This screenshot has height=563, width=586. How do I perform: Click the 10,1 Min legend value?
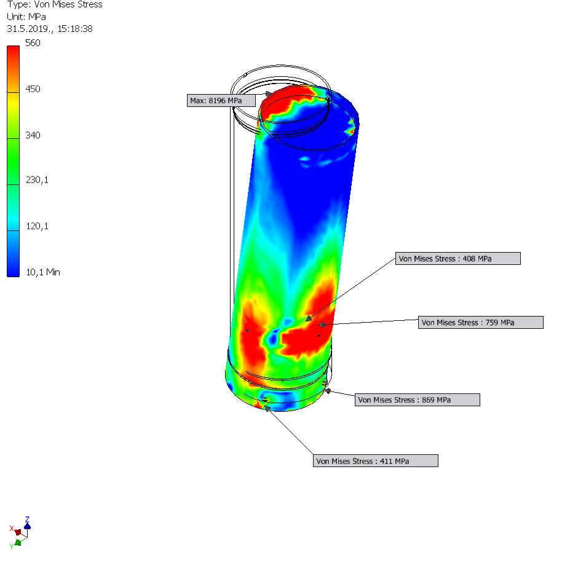[42, 272]
